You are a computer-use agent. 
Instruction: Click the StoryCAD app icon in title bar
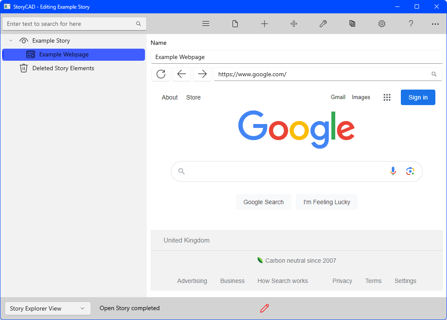[7, 6]
